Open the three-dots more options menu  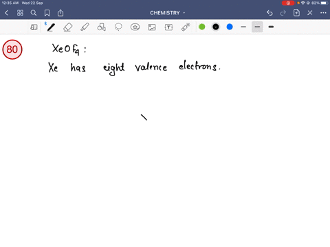(x=323, y=13)
